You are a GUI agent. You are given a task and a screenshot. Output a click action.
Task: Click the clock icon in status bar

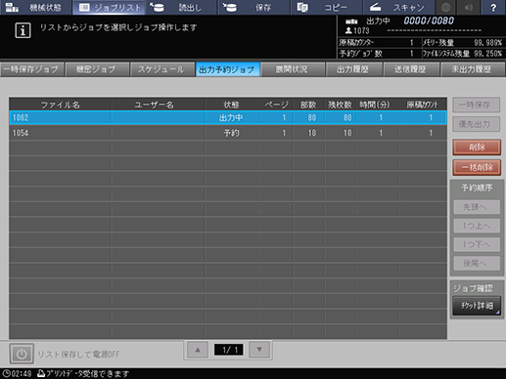pos(6,373)
